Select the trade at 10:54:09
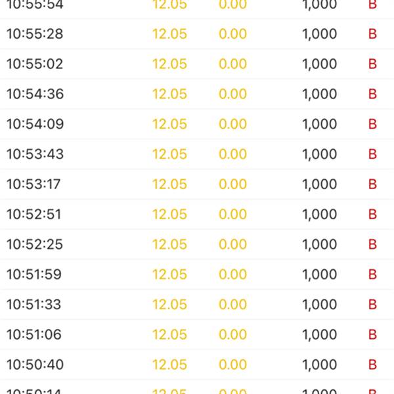Screen dimensions: 394x394 35,124
